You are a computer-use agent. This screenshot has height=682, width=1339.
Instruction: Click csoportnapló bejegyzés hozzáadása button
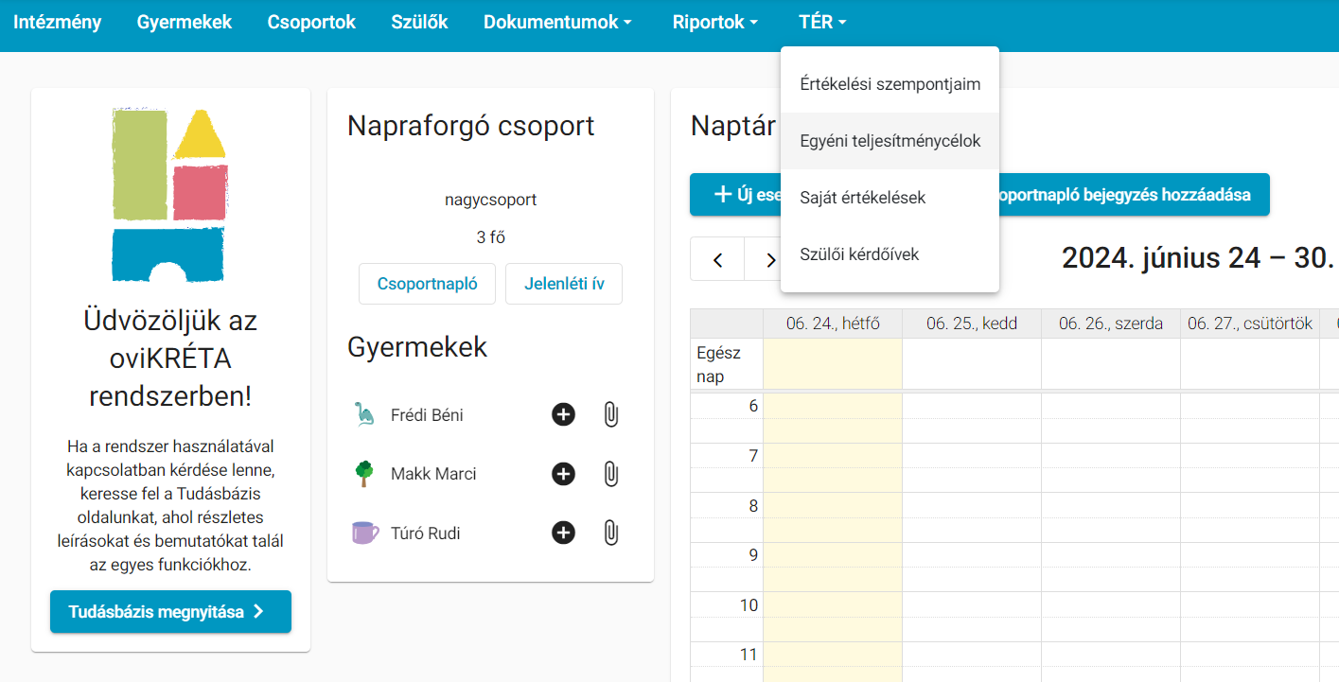1134,195
